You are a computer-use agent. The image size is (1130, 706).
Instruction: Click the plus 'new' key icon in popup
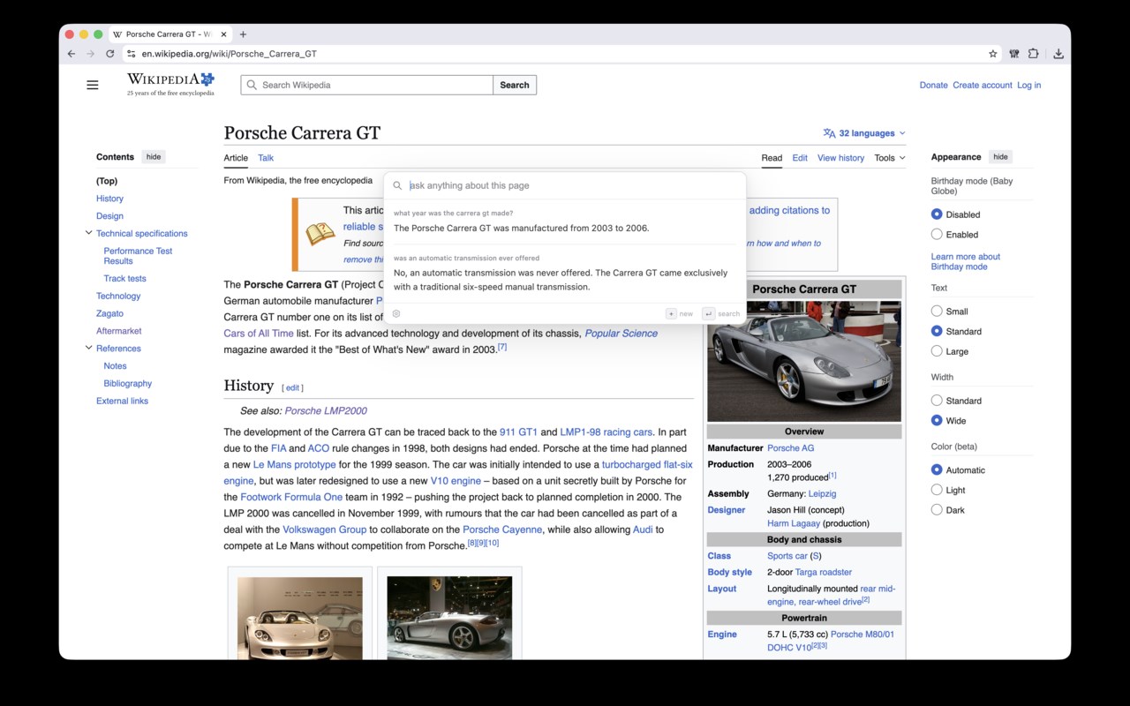coord(671,313)
